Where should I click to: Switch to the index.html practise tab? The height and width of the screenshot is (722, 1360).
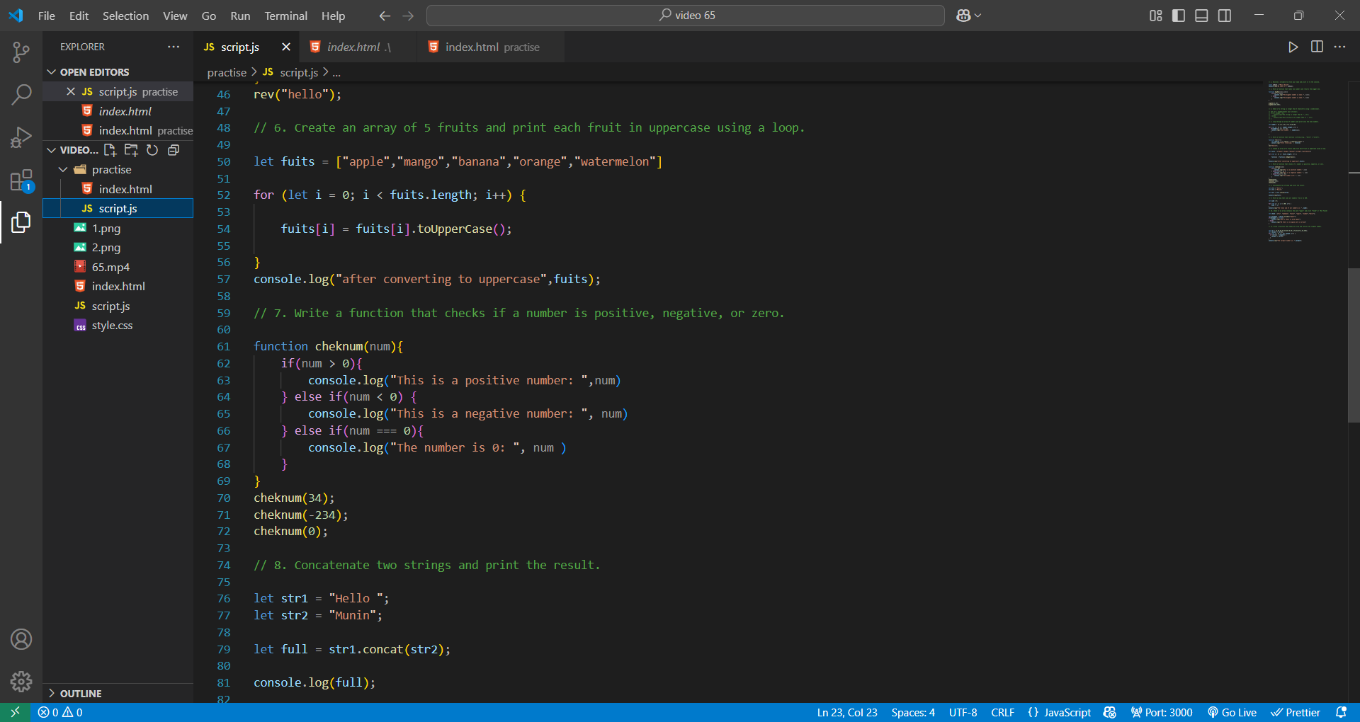(492, 47)
